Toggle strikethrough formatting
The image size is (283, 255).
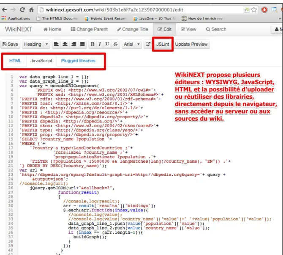(x=115, y=44)
